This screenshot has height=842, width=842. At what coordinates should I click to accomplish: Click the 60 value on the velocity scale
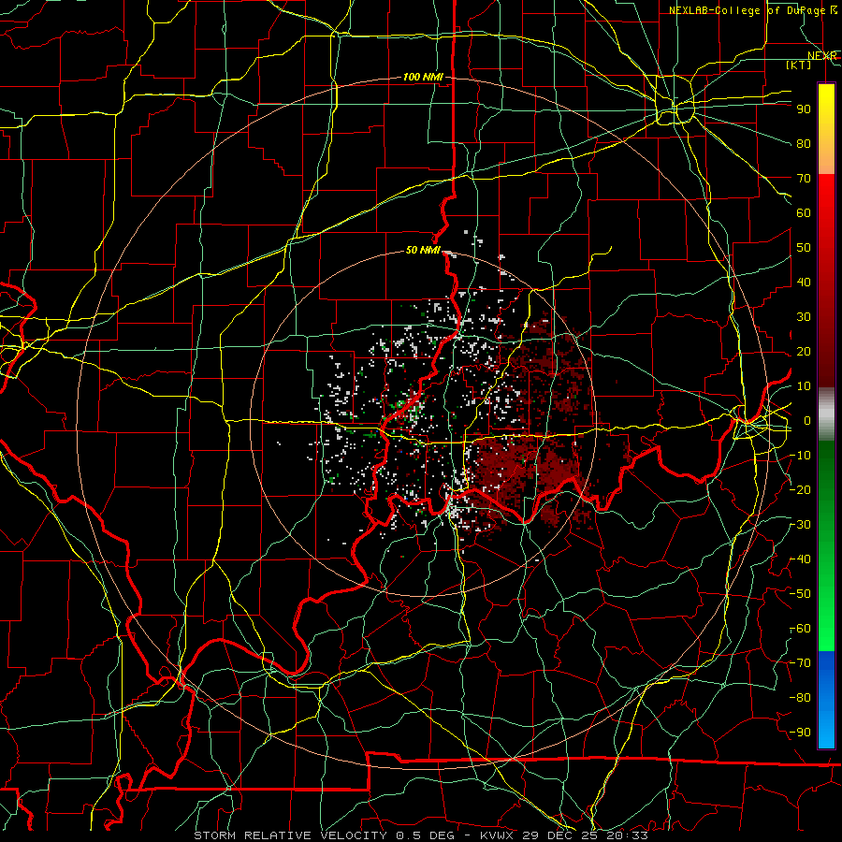804,212
